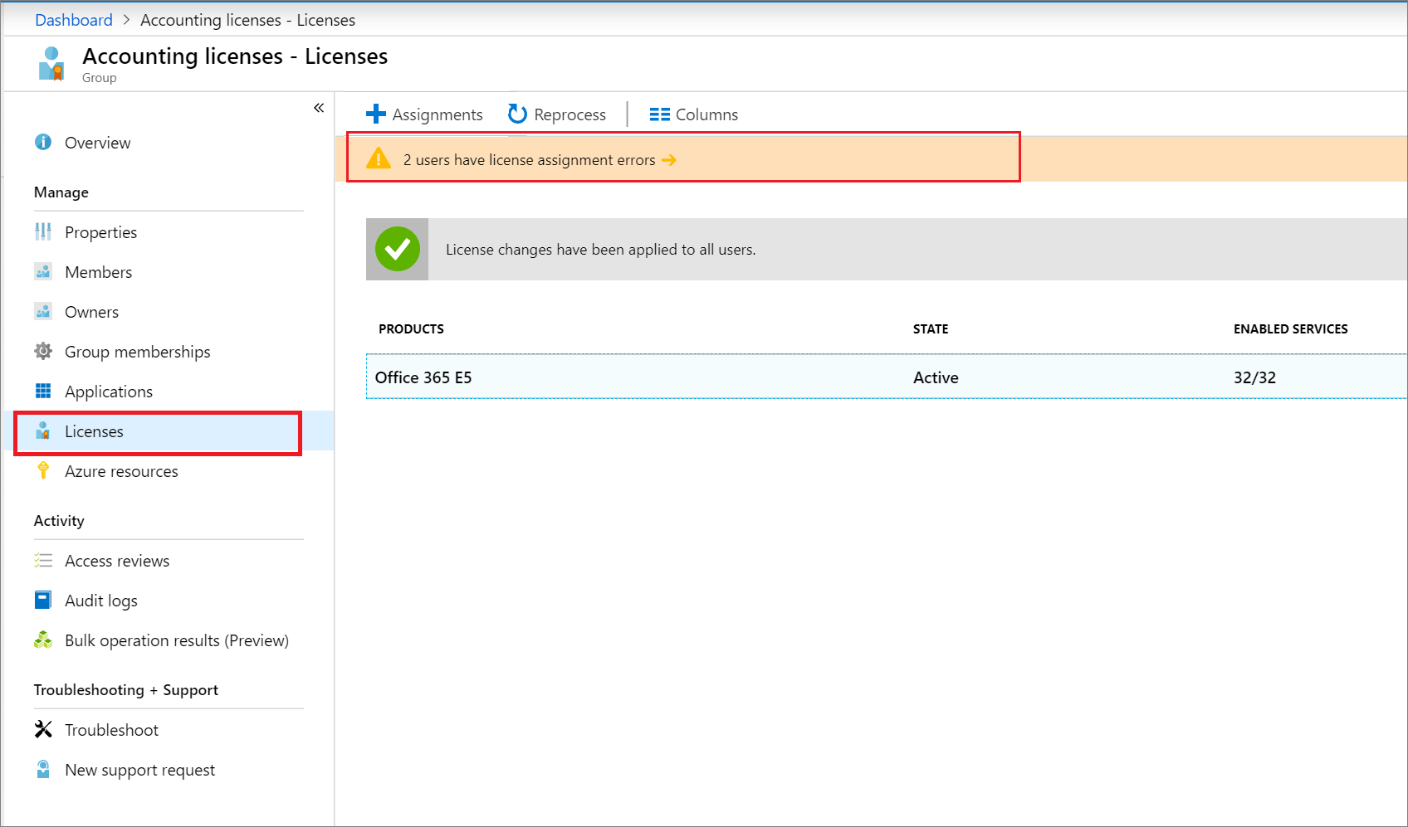The width and height of the screenshot is (1408, 827).
Task: Select the Access reviews checklist icon
Action: 43,561
